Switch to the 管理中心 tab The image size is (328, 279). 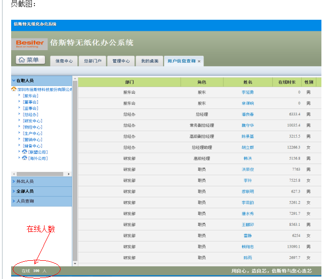click(120, 61)
